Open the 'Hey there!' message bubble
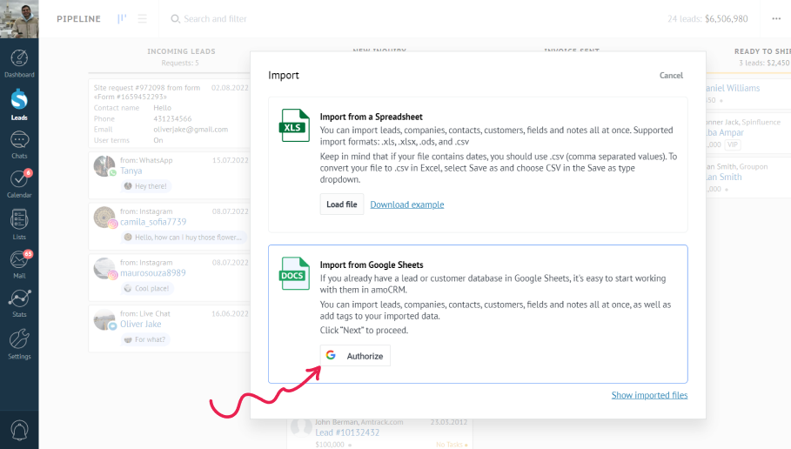Image resolution: width=791 pixels, height=449 pixels. click(x=146, y=186)
